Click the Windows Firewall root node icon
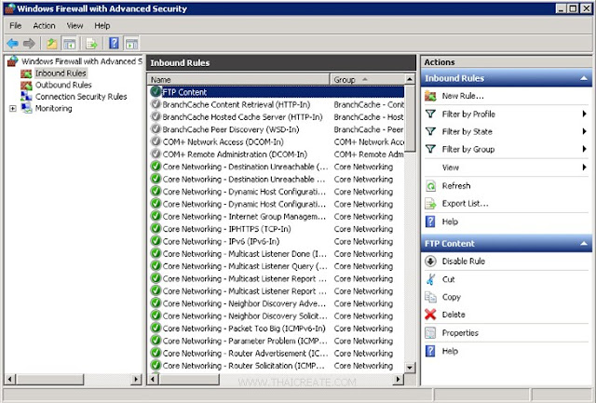Screen dimensions: 596x403 12,61
